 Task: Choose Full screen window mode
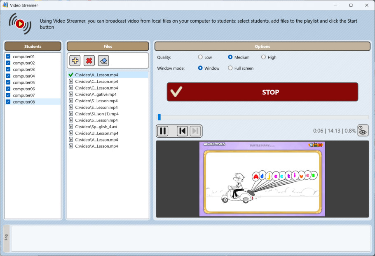[230, 68]
